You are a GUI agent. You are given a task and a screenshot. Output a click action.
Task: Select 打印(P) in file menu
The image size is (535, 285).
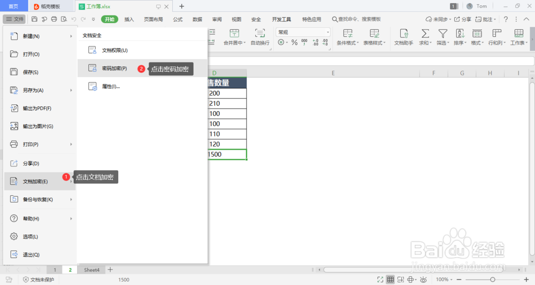pos(40,144)
